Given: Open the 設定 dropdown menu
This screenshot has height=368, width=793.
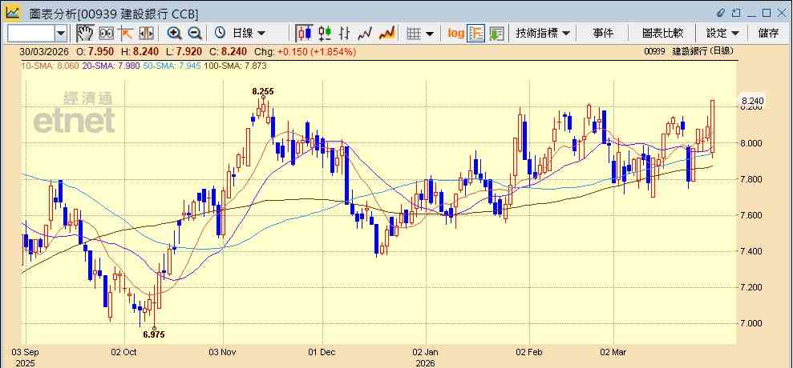Looking at the screenshot, I should coord(722,34).
